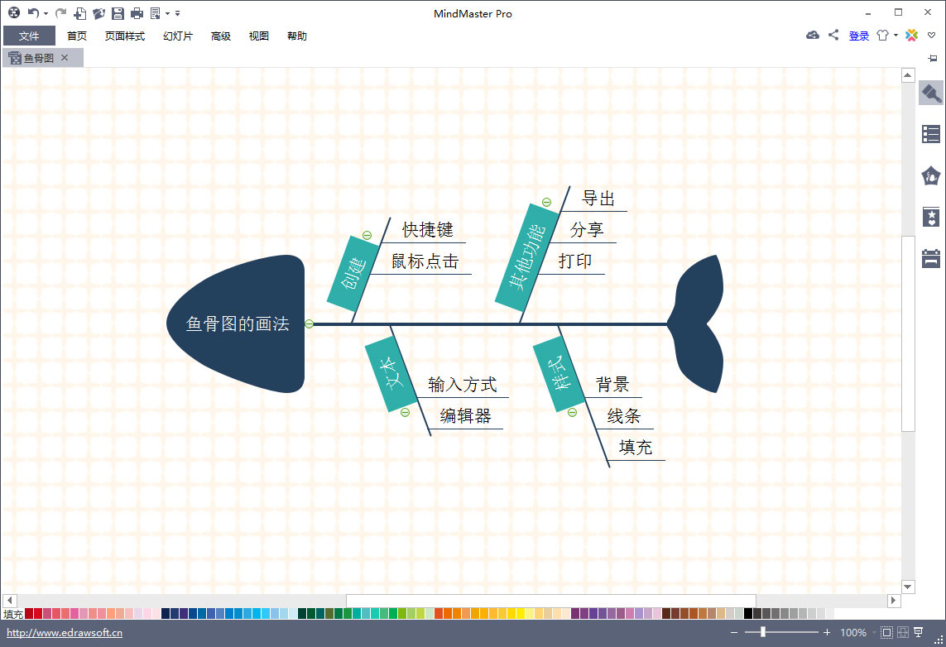This screenshot has height=647, width=946.
Task: Open the Undo history dropdown arrow
Action: [45, 12]
